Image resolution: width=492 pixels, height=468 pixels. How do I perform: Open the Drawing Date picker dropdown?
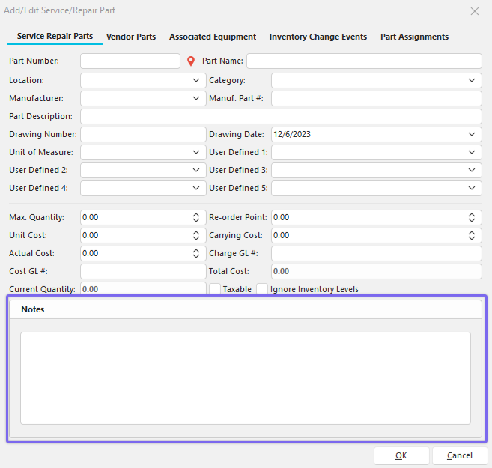click(x=472, y=134)
